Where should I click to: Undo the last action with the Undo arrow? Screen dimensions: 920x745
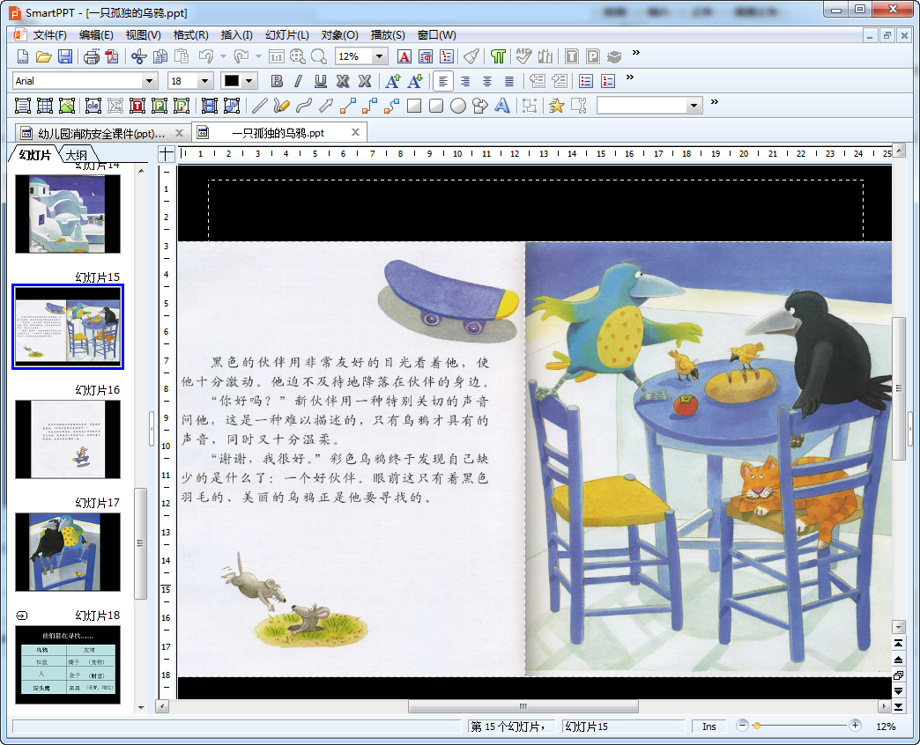point(206,56)
